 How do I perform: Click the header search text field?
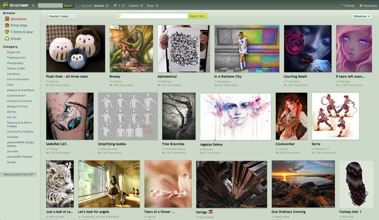(50, 6)
